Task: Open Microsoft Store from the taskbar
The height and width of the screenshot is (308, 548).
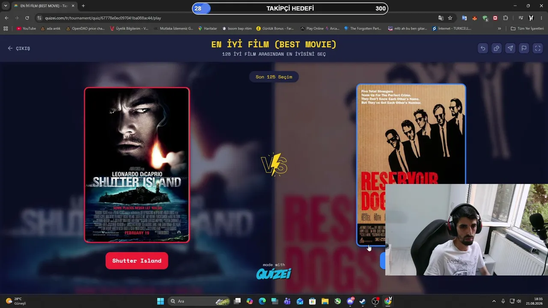Action: [x=313, y=301]
